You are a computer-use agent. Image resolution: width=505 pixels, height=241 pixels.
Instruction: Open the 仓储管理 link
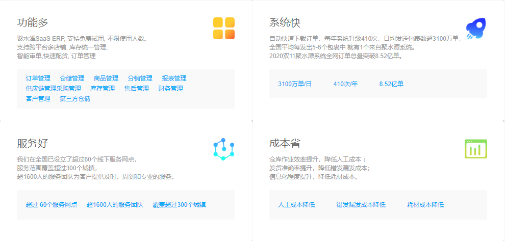pyautogui.click(x=72, y=78)
